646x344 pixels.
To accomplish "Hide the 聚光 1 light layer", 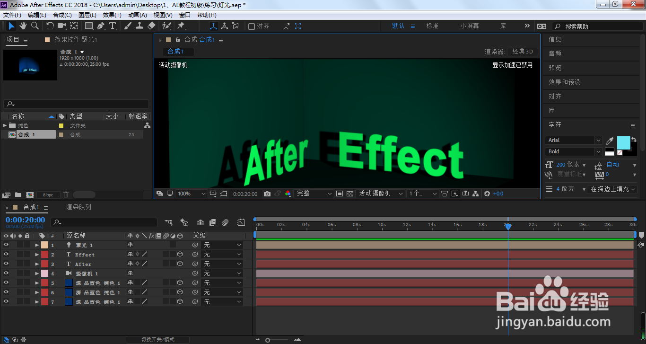I will coord(6,245).
